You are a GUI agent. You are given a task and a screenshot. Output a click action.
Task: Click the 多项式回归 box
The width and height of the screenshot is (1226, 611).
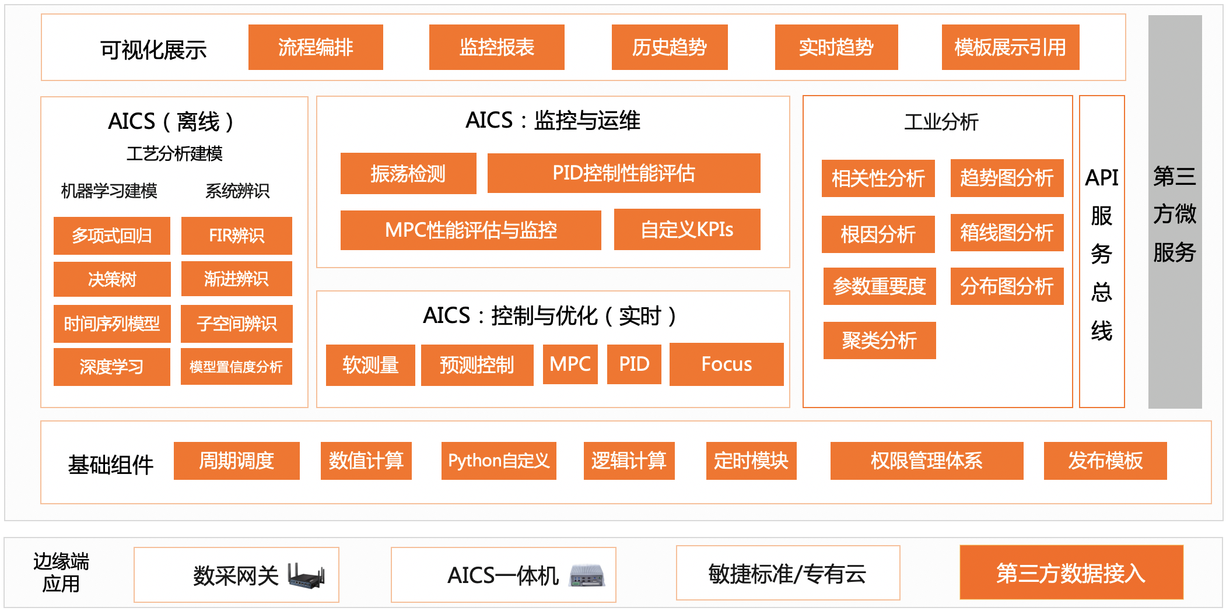(x=112, y=236)
